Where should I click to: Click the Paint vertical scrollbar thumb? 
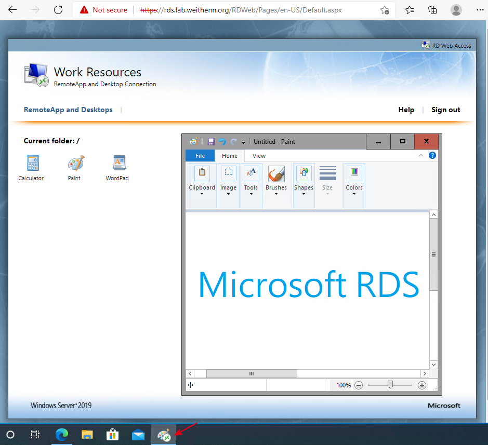(433, 254)
